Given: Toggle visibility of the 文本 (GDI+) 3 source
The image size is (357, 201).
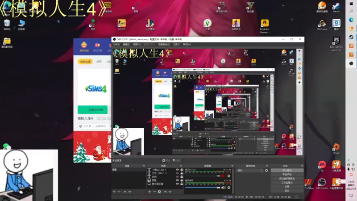Looking at the screenshot, I should click(177, 173).
